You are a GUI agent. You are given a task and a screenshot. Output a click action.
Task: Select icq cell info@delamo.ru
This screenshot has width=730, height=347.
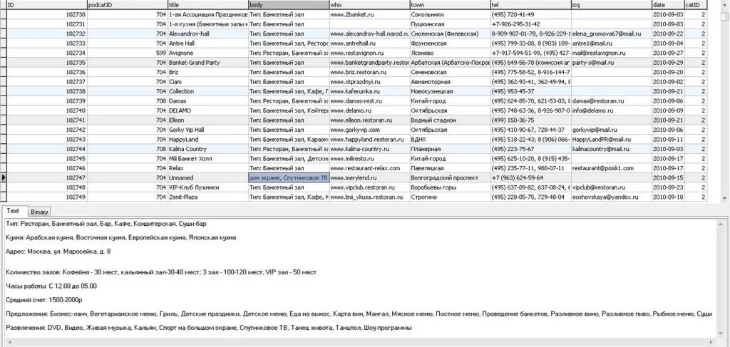tap(611, 110)
